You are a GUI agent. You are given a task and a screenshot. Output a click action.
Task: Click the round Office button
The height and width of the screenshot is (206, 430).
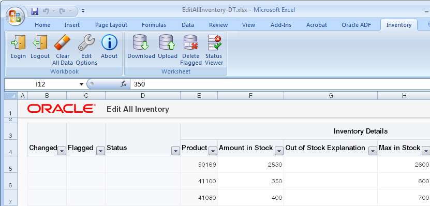[x=15, y=17]
